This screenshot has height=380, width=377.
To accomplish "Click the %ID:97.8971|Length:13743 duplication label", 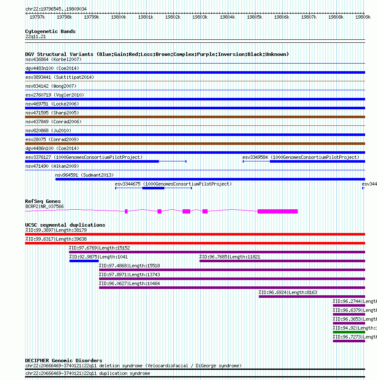I will (x=129, y=275).
